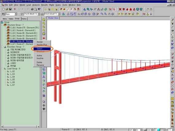Click the red arrow previous view icon
175x131 pixels.
tap(44, 38)
